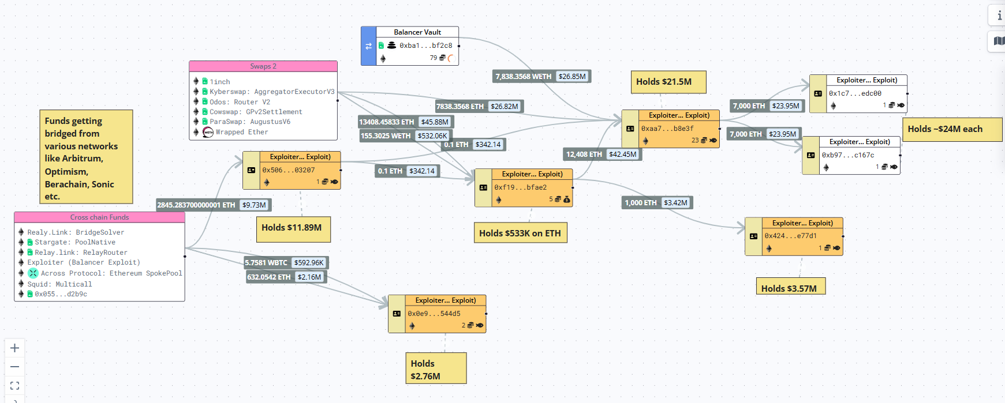Click the Across Protocol logo icon
The image size is (1005, 403).
click(33, 273)
